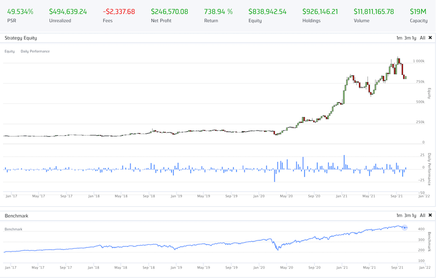Pick 1y range on Benchmark chart
The height and width of the screenshot is (278, 436).
(x=414, y=215)
